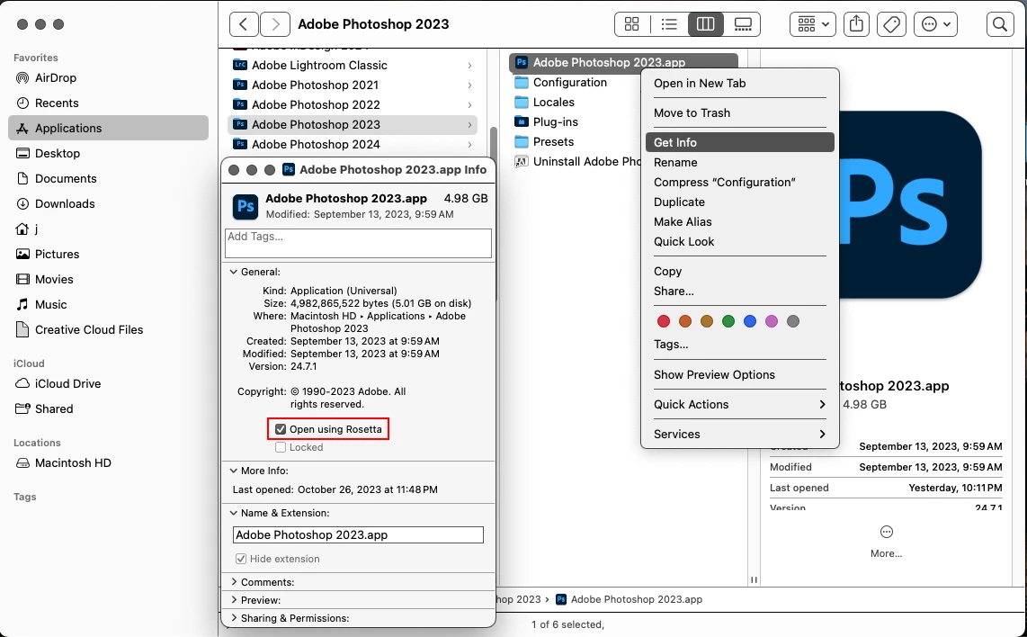Open Documents in the sidebar

(108, 178)
